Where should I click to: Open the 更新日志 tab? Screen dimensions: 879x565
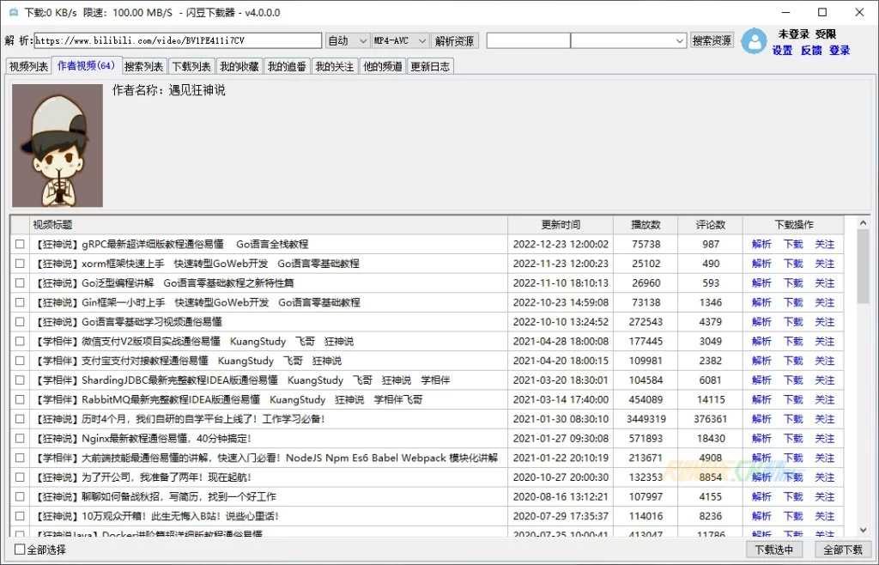pos(429,67)
